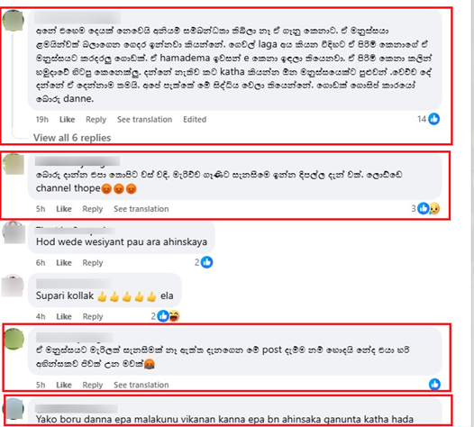Like the 19h comment
Screen dimensions: 474x427
click(x=67, y=120)
